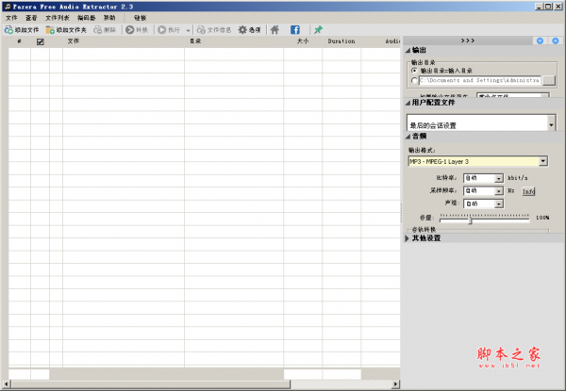
Task: Select the custom output path radio button
Action: pos(414,80)
